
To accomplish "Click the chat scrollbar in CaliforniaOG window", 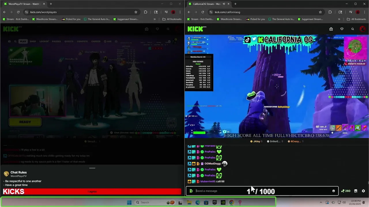I will tap(368, 182).
